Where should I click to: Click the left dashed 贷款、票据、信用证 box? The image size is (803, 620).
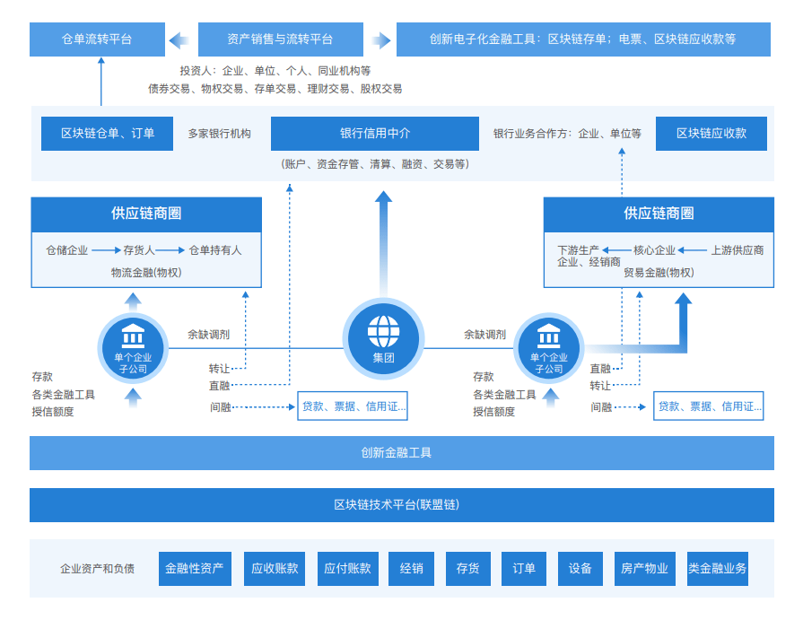pyautogui.click(x=353, y=406)
